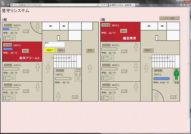The image size is (191, 134).
Task: Click the white text box above the yellow button
Action: (55, 44)
